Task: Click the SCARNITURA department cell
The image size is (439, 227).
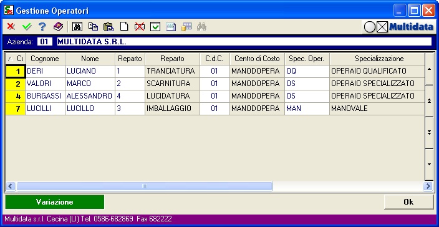Action: pyautogui.click(x=172, y=84)
